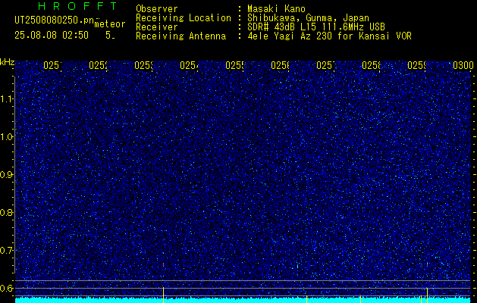Select the observer name Masaki Kano
477x303 pixels.
pyautogui.click(x=276, y=9)
